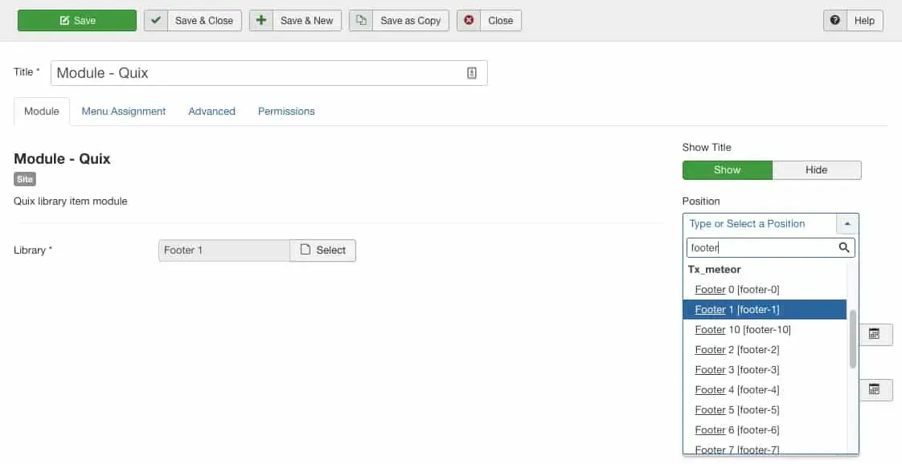Click the magnifier icon in position search

click(844, 247)
